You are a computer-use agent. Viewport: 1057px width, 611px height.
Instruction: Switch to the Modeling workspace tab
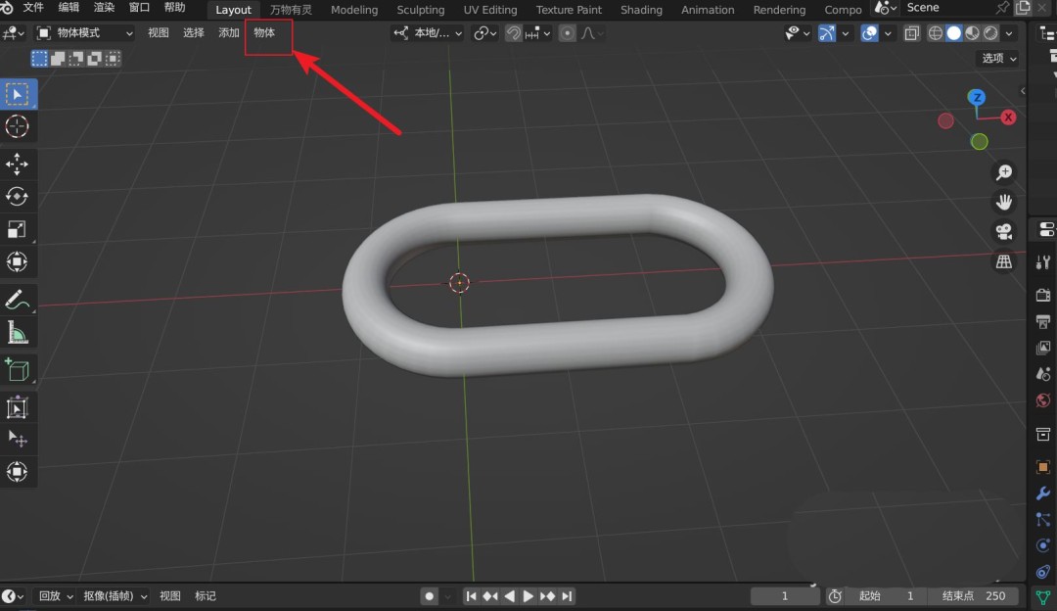coord(353,10)
